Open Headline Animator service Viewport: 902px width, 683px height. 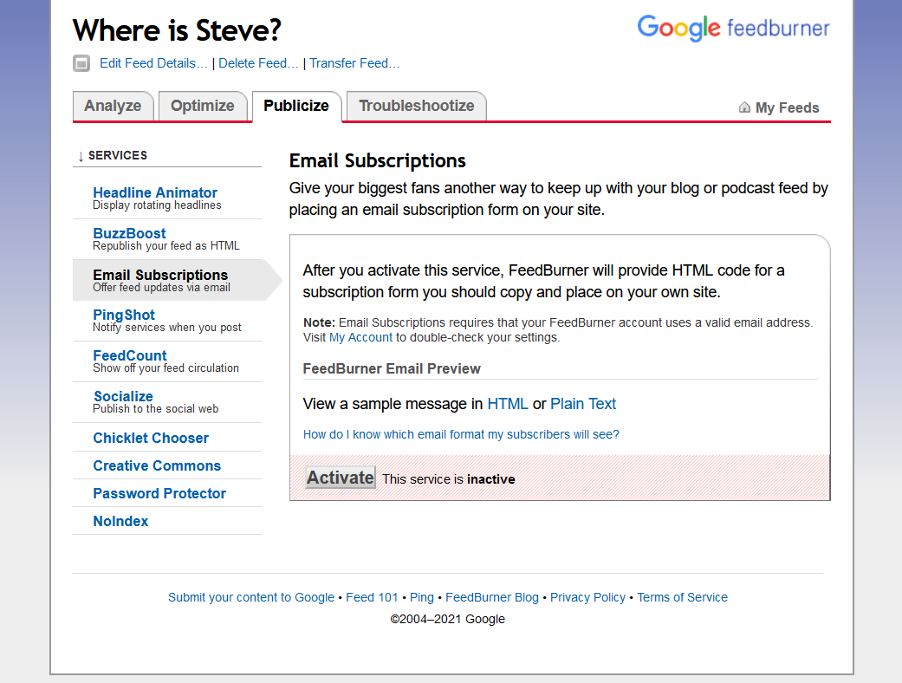(x=155, y=192)
